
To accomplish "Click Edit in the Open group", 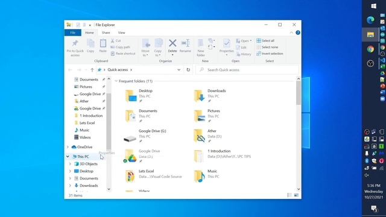I will [x=241, y=47].
